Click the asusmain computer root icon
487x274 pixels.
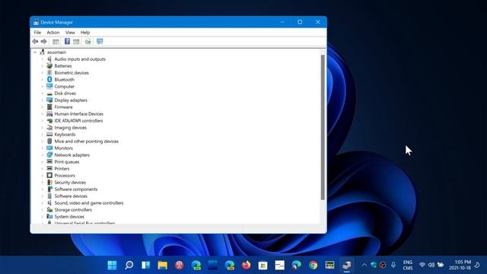tap(43, 53)
